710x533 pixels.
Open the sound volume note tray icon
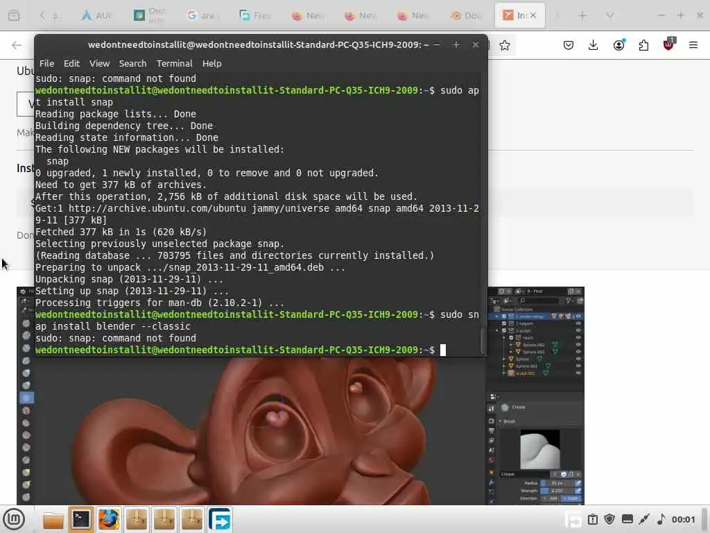pos(661,519)
